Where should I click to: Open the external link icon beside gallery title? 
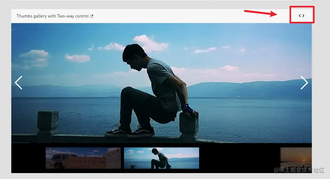point(92,16)
